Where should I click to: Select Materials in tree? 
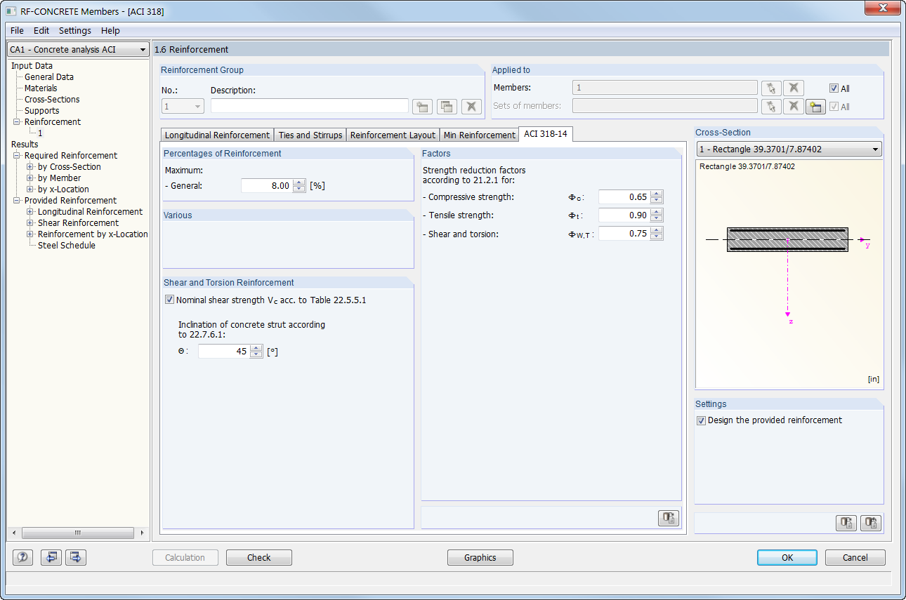41,88
